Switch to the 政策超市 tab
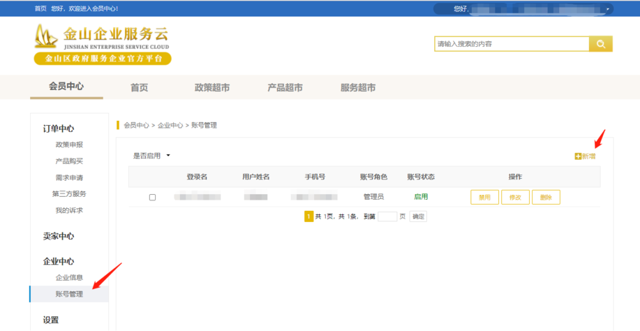Image resolution: width=640 pixels, height=331 pixels. [212, 88]
